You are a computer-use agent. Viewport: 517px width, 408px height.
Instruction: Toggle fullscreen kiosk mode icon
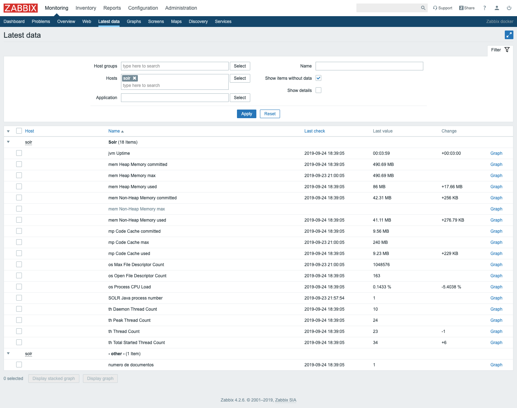[x=509, y=35]
